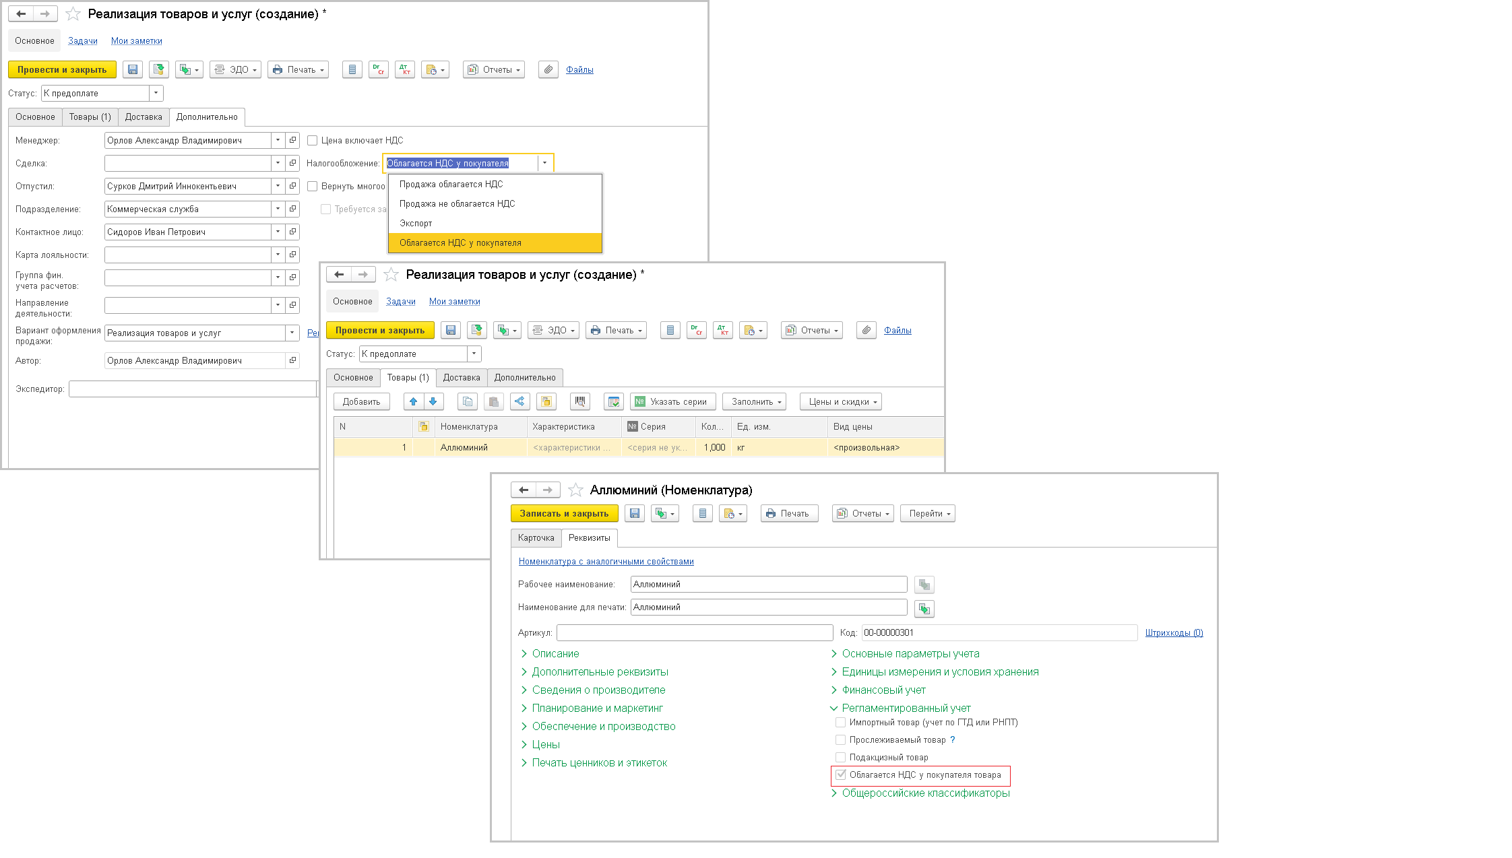Open the Перейти dropdown in the Номенклатура window
The height and width of the screenshot is (858, 1512).
928,514
